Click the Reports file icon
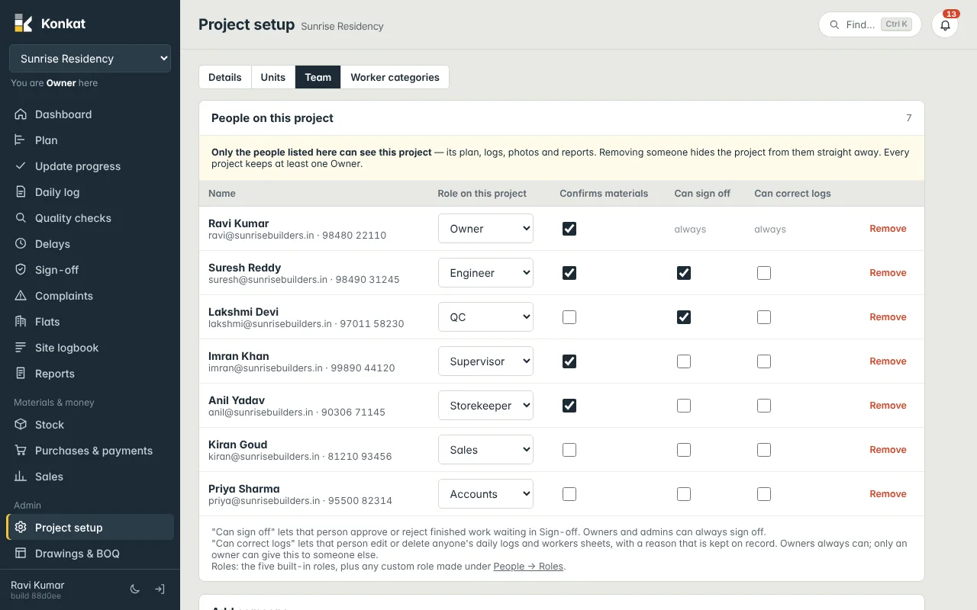This screenshot has height=610, width=977. coord(21,374)
